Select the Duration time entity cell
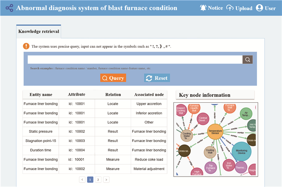Viewport: 282px width, 187px height. [40, 150]
